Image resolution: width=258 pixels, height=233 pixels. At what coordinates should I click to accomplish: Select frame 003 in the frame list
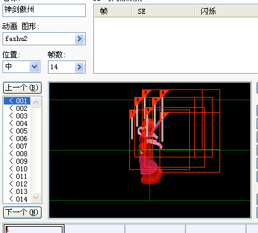point(17,116)
